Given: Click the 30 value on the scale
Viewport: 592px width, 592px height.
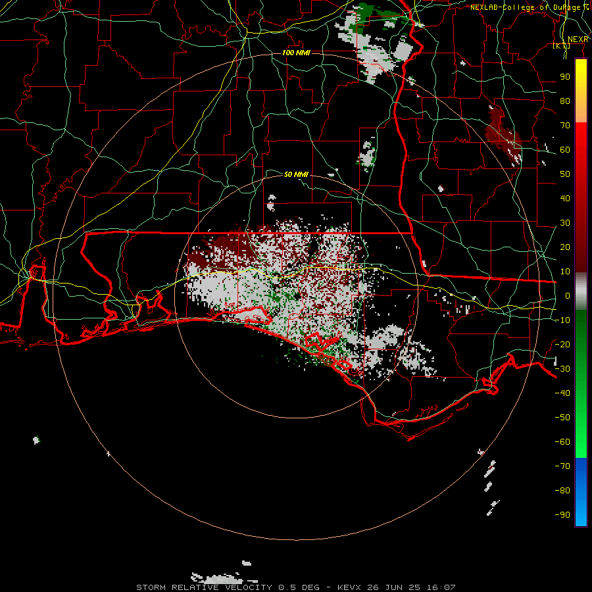Looking at the screenshot, I should point(565,223).
